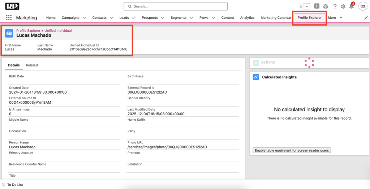Open the App Launcher grid icon
This screenshot has height=189, width=370.
(9, 18)
